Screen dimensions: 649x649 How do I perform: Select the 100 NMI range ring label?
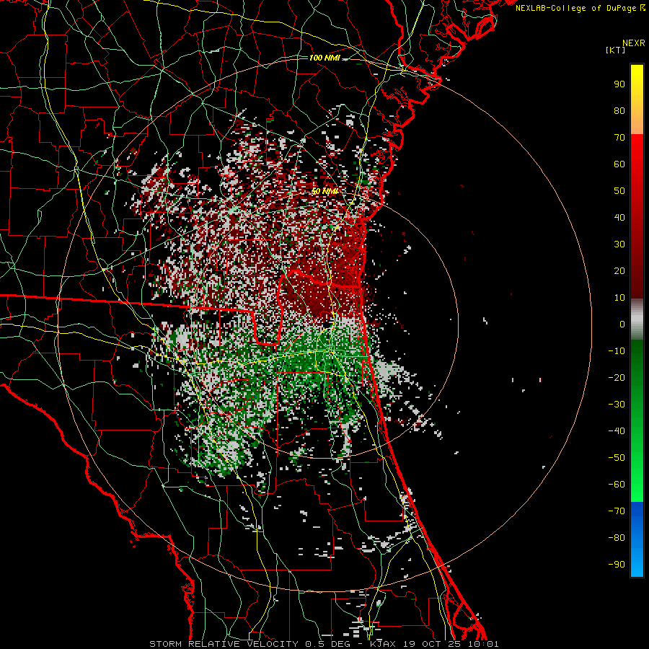[324, 58]
